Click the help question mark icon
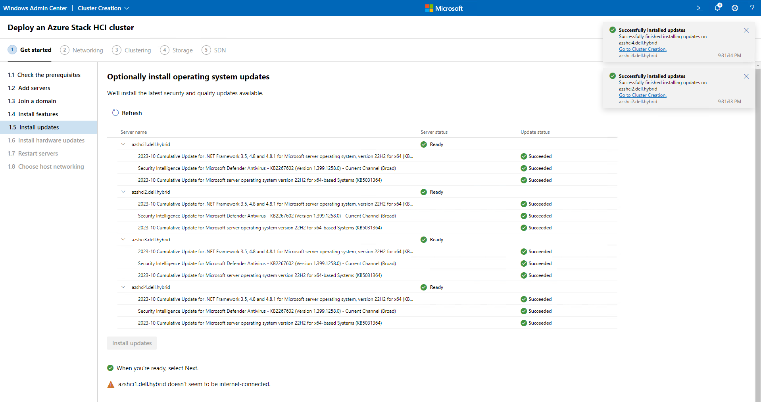This screenshot has height=402, width=761. [x=752, y=8]
